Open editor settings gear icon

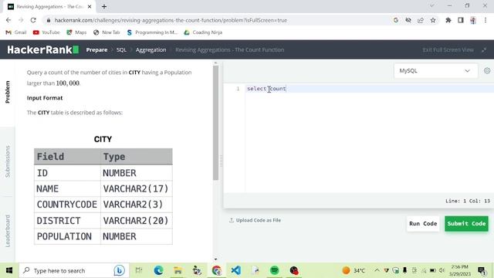click(487, 70)
